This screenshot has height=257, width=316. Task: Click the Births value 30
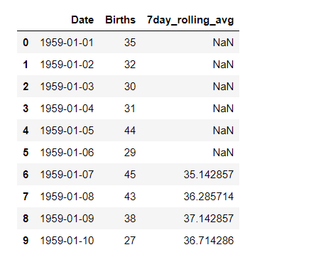click(x=130, y=87)
